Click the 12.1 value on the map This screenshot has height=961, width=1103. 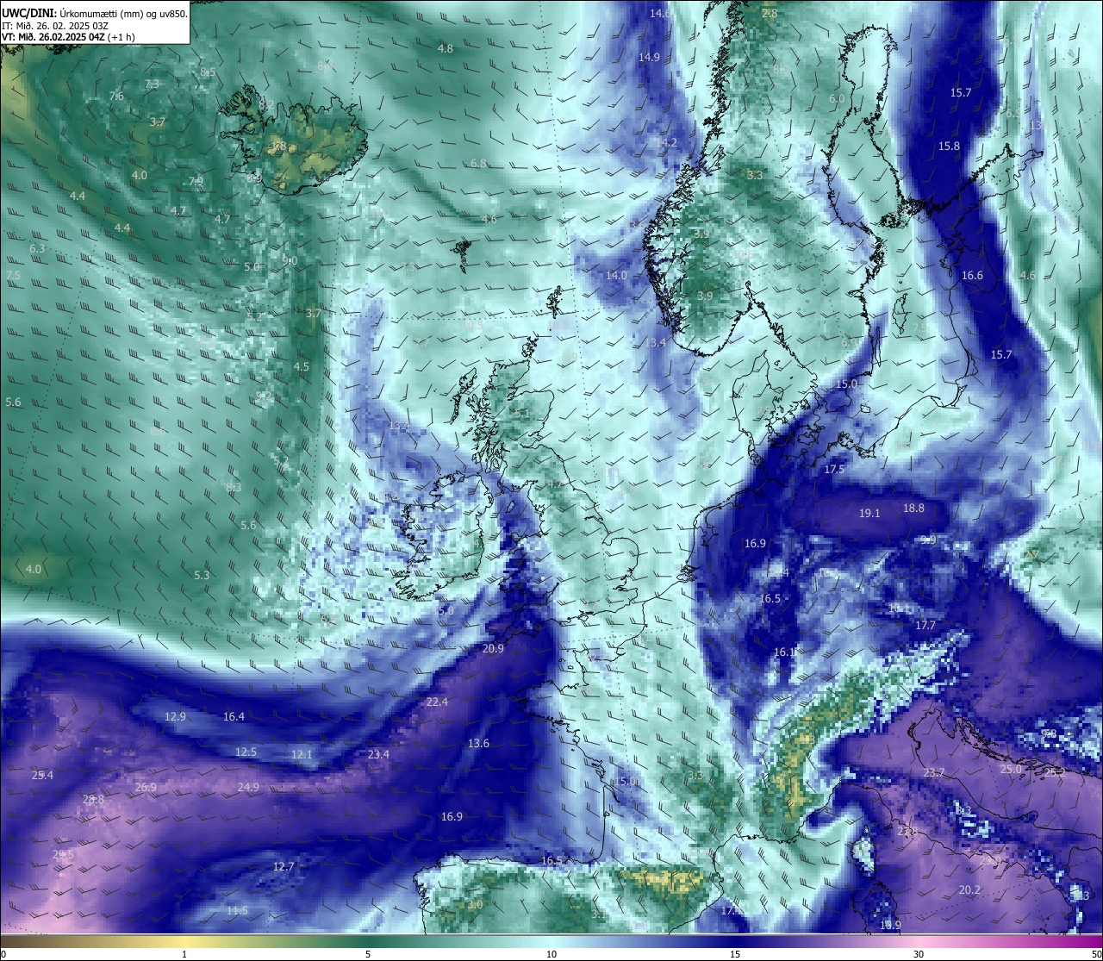point(302,754)
